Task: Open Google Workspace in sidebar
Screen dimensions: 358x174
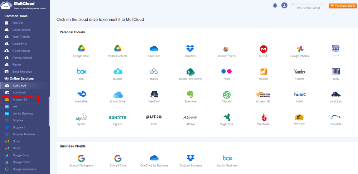Action: click(x=25, y=169)
